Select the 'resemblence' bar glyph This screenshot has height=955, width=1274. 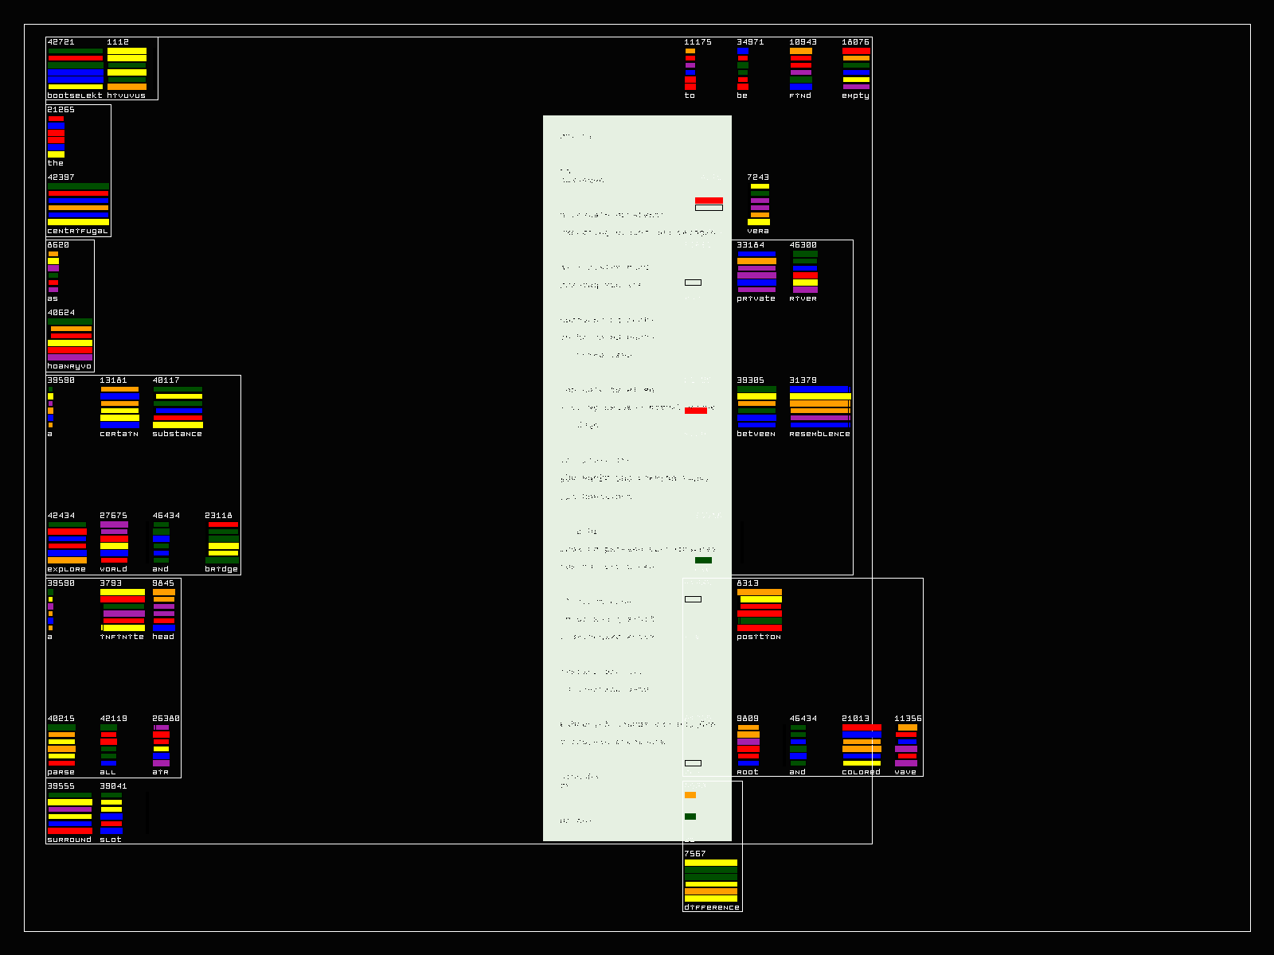820,407
